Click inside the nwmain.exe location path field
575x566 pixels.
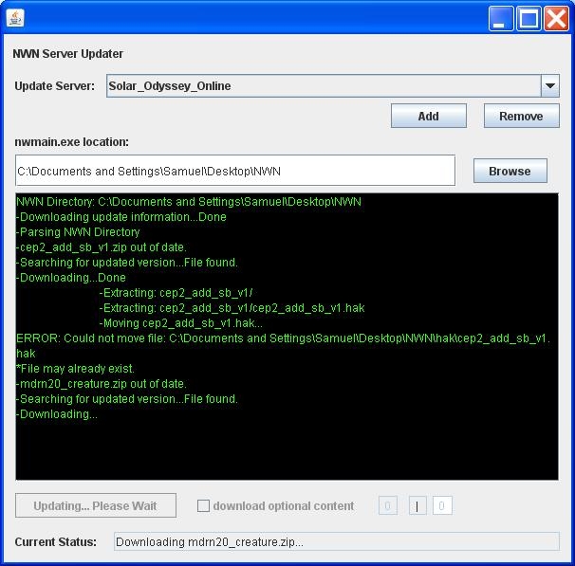click(x=234, y=171)
